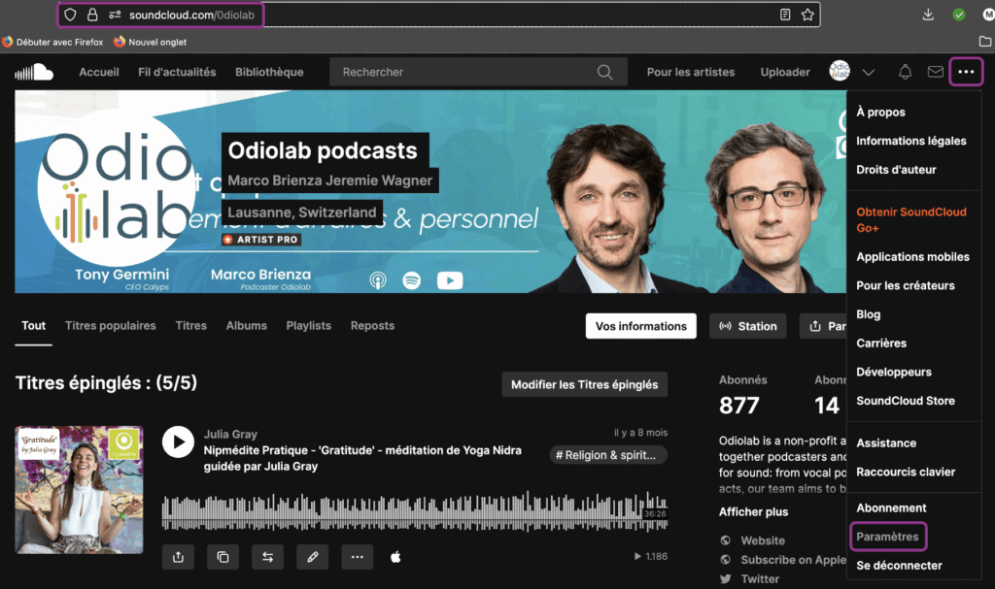Screen dimensions: 995x589
Task: Toggle reader view icon in address bar
Action: tap(785, 15)
